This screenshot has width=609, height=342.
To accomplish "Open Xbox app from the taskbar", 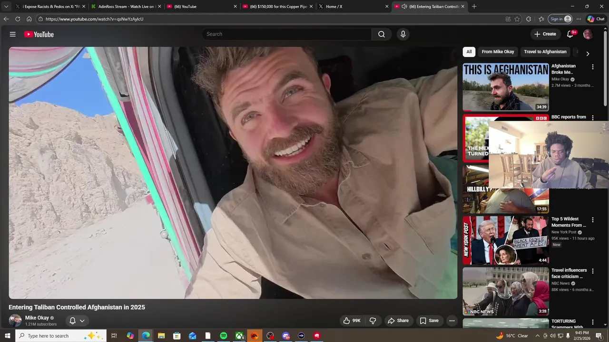I will click(x=239, y=336).
